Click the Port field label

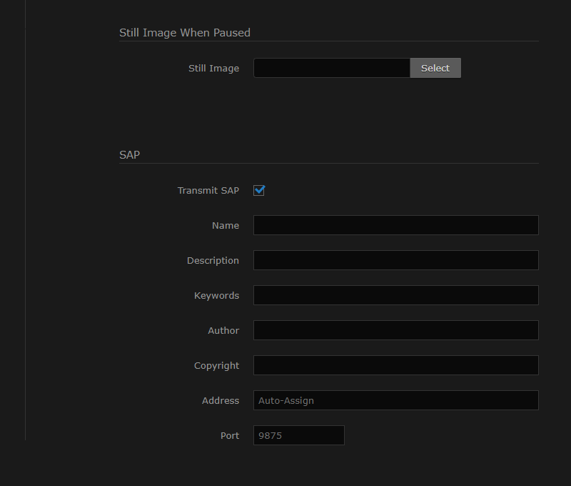[x=230, y=435]
